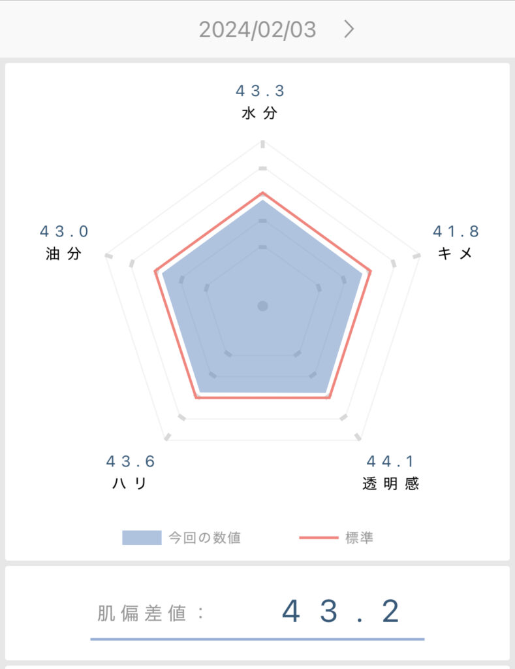Click the blue 今回の数値 legend swatch
The image size is (515, 669).
(x=142, y=538)
